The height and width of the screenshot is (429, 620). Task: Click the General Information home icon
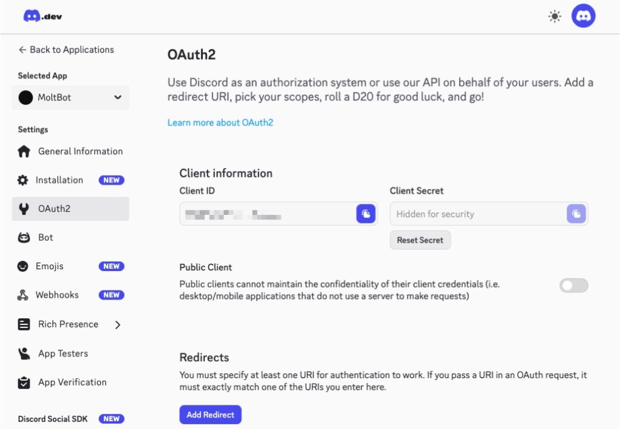(24, 151)
